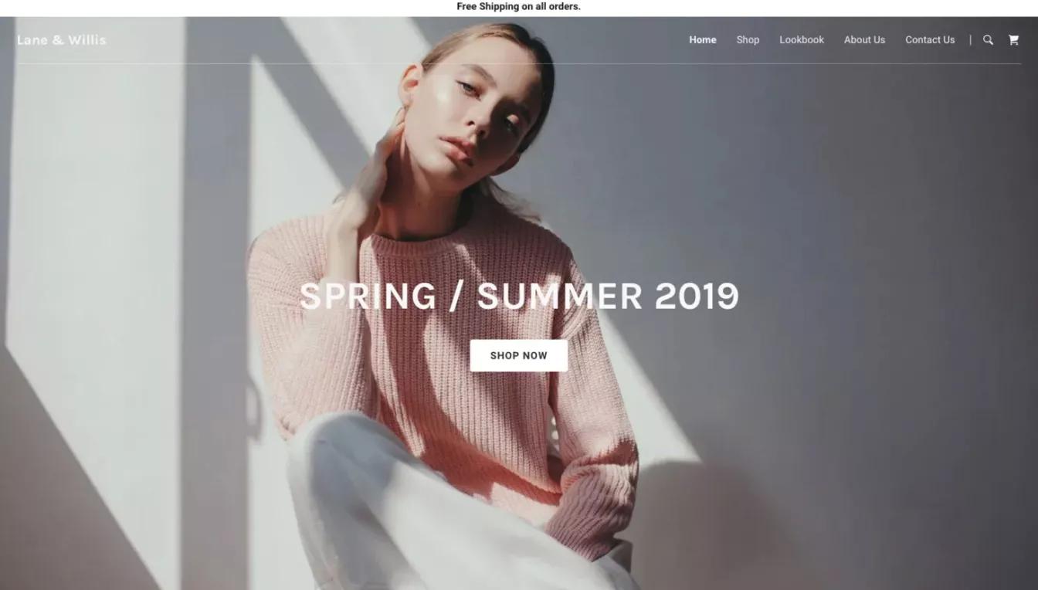Go to the Home menu item
The width and height of the screenshot is (1038, 590).
coord(703,40)
